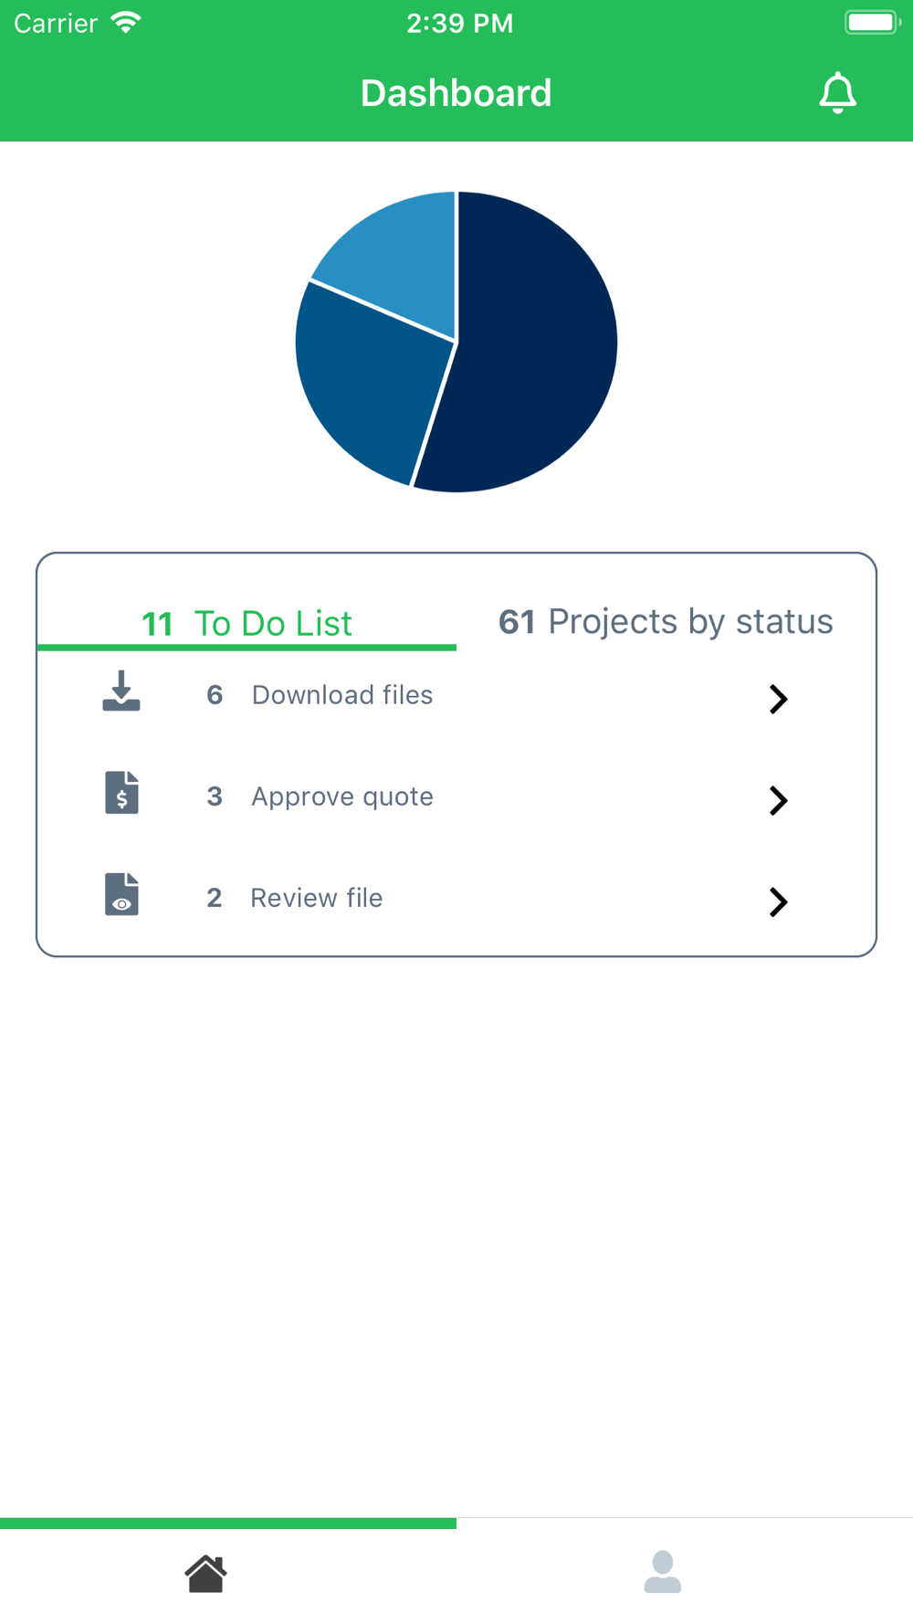Expand Download files with chevron arrow
The image size is (913, 1624).
778,699
